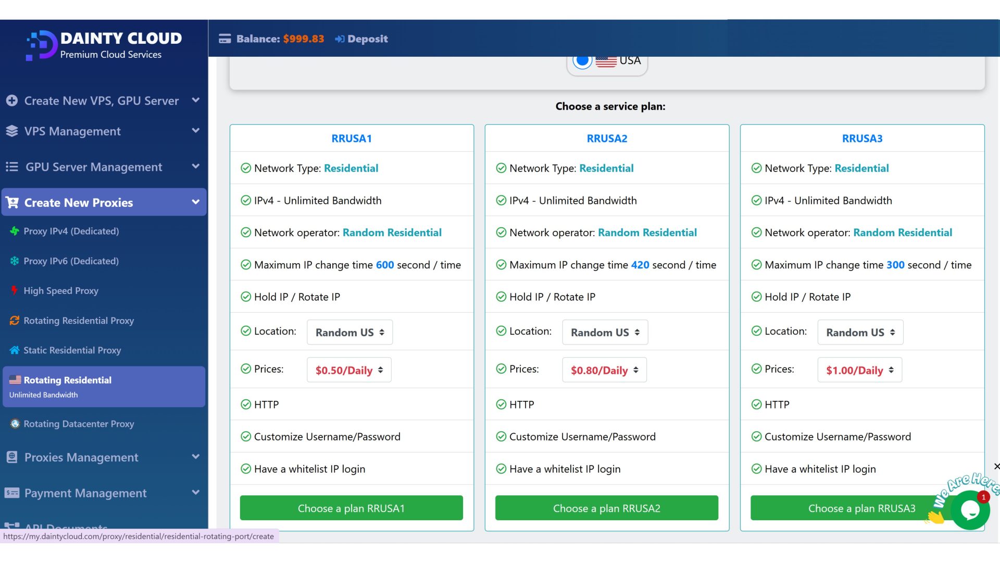Click the 420 second value in RRUSA2
The height and width of the screenshot is (563, 1000).
pos(640,265)
